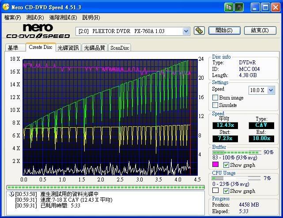Click the 4.38 GB length value
The image size is (283, 218).
click(x=248, y=75)
